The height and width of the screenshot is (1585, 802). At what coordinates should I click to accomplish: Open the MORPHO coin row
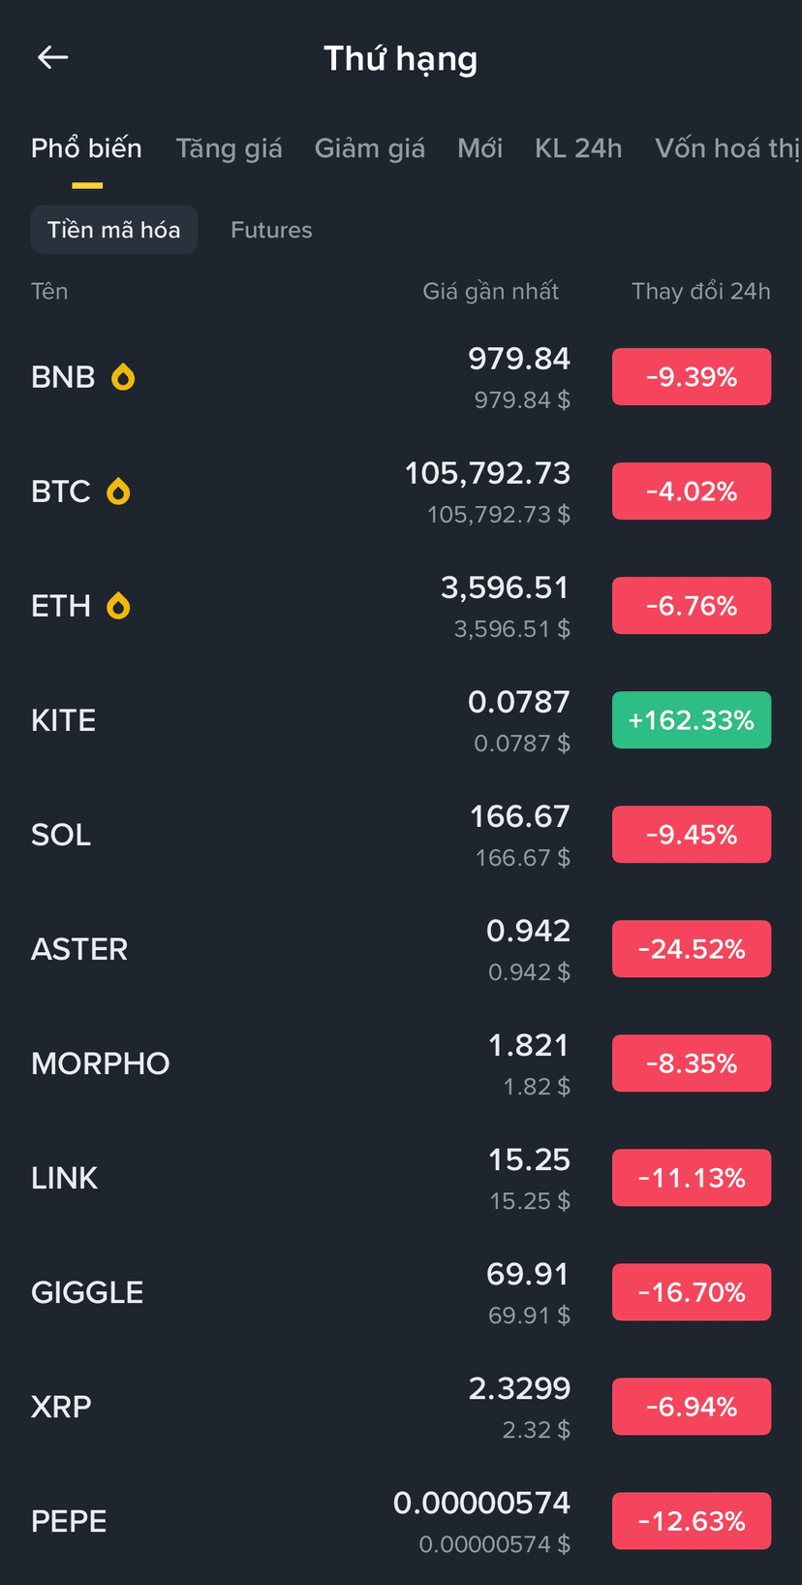pos(401,1063)
